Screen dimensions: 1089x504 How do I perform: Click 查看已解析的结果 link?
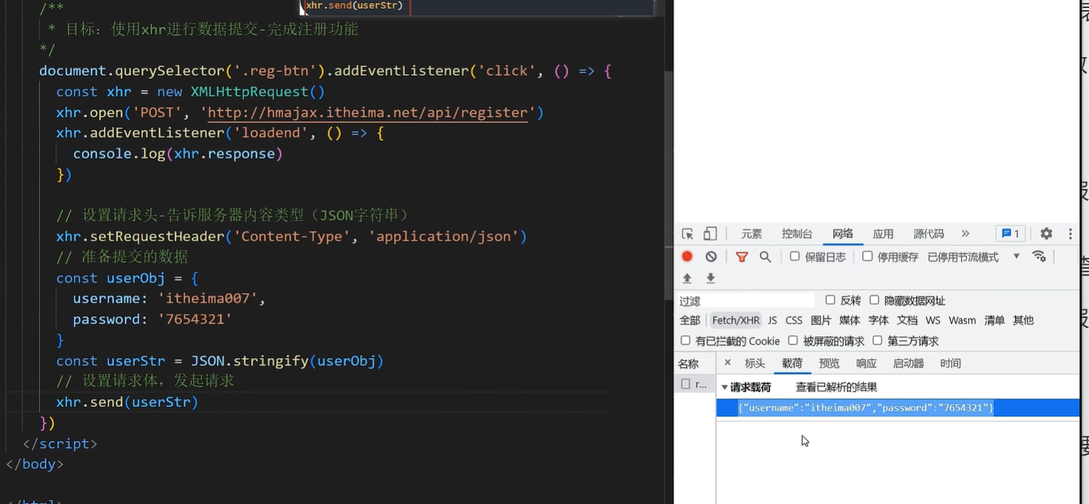click(x=836, y=387)
